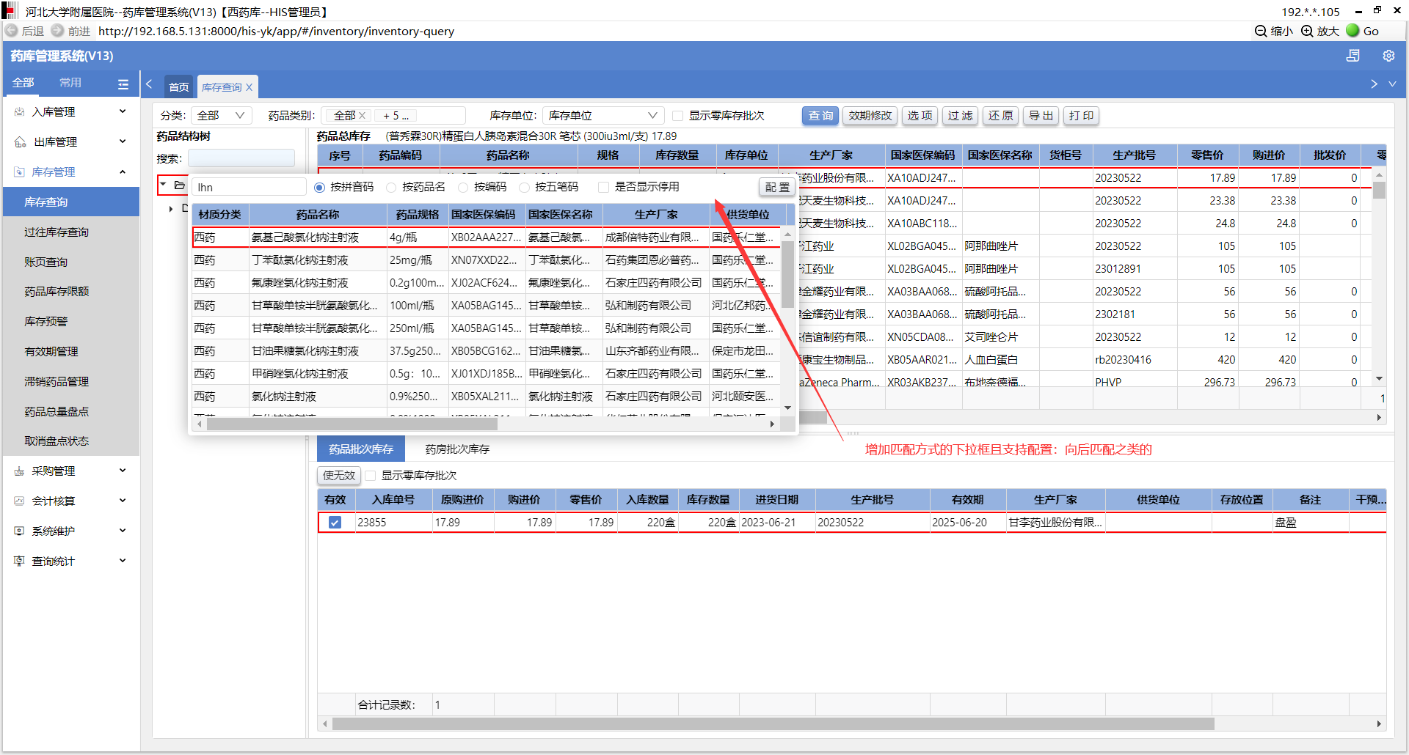The image size is (1409, 755).
Task: Select the 按药品名 radio option
Action: coord(391,188)
